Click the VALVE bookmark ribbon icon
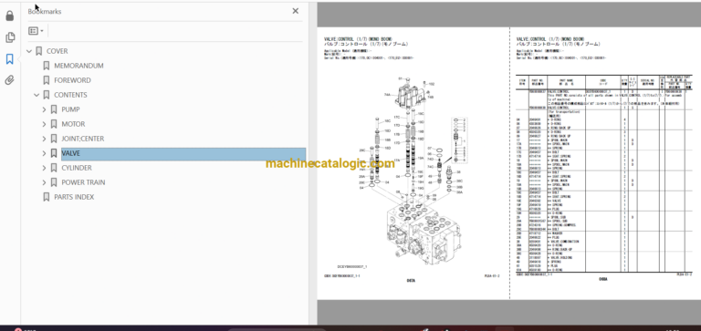The width and height of the screenshot is (701, 331). 54,153
